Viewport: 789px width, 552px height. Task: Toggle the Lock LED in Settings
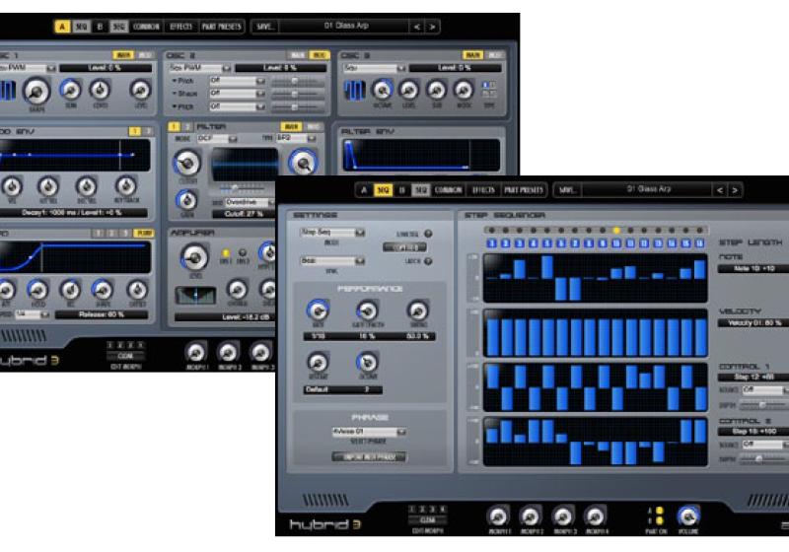pyautogui.click(x=428, y=261)
